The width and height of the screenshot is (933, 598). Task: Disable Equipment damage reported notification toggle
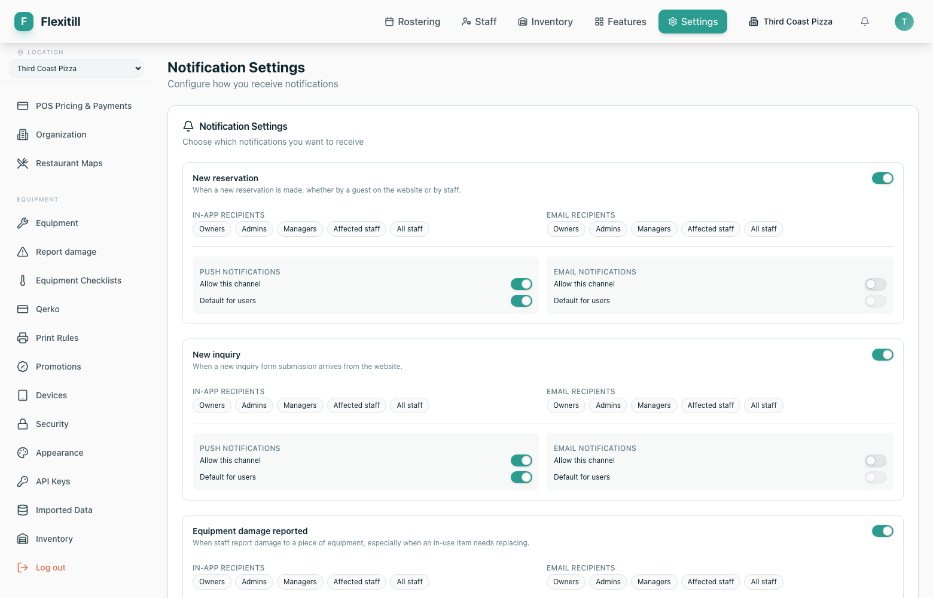click(883, 531)
